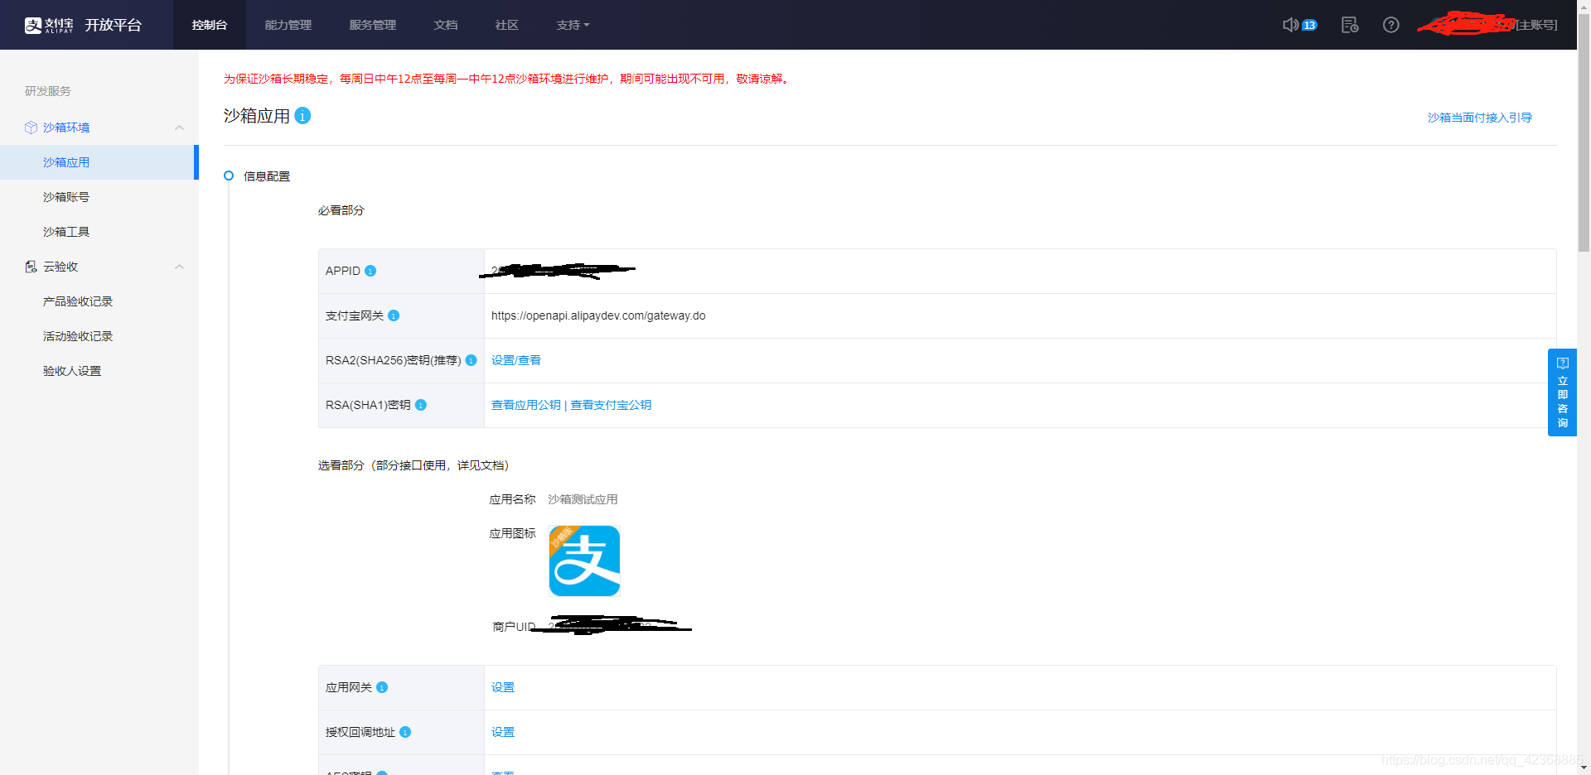
Task: Open the 服务管理 menu item
Action: point(373,25)
